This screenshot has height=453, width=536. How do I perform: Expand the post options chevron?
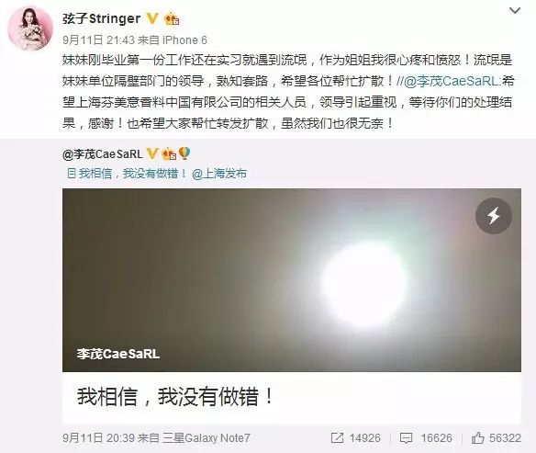point(515,11)
